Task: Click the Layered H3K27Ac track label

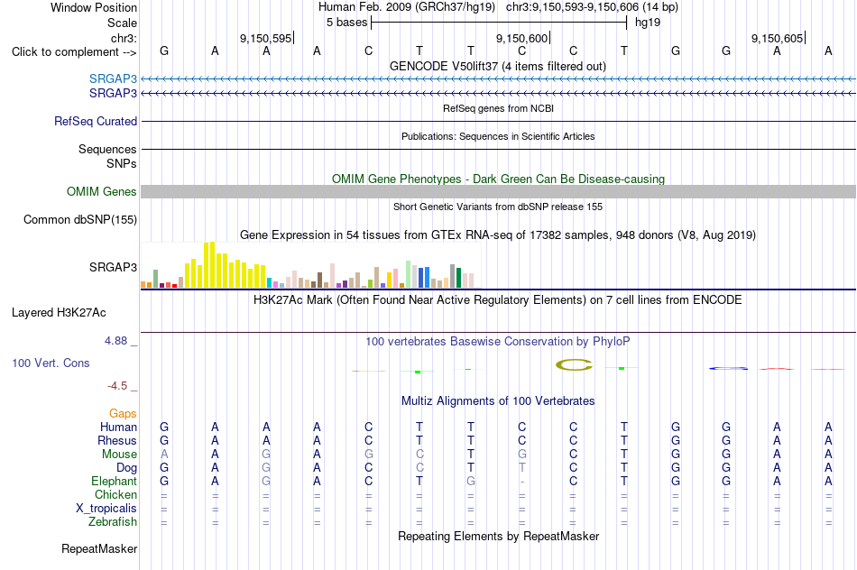Action: (59, 313)
